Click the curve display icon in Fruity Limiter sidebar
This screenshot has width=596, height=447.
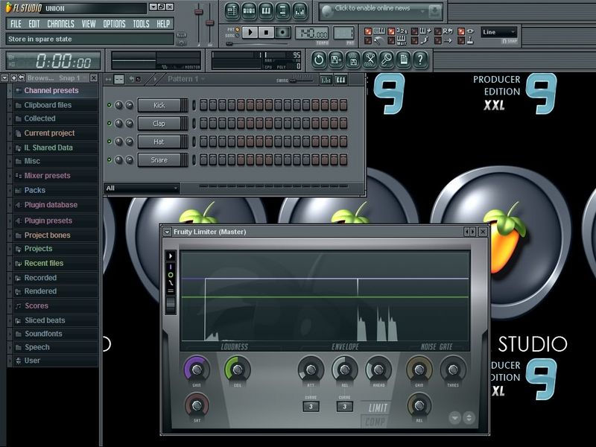point(171,283)
